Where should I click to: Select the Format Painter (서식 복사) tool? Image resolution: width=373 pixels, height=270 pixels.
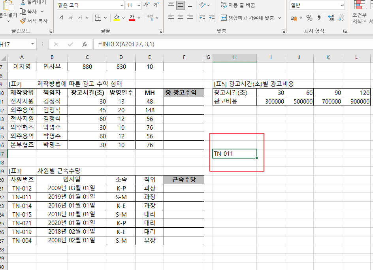tap(34, 21)
